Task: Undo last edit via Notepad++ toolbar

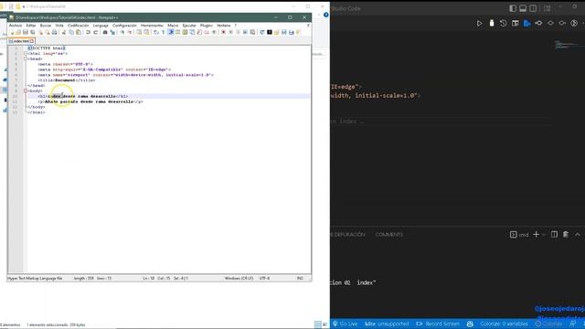Action: click(x=88, y=32)
